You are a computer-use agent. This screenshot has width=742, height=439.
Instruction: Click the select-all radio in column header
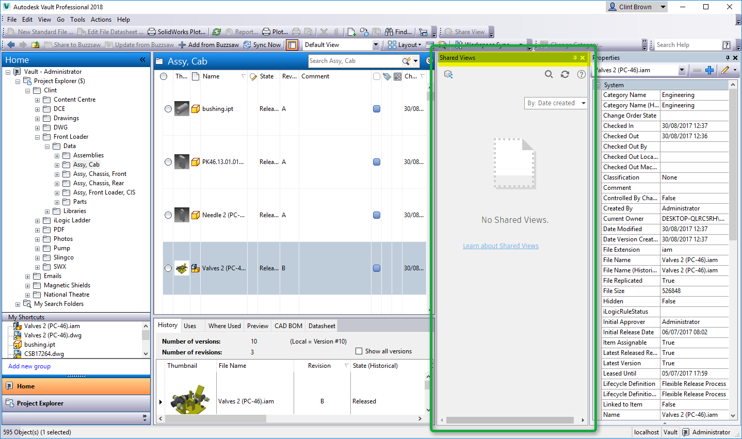(x=164, y=76)
